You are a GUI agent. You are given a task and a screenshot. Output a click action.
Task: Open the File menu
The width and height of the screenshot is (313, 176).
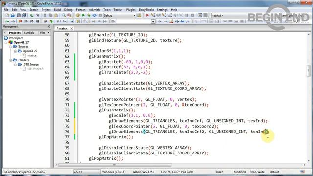[x=6, y=10]
